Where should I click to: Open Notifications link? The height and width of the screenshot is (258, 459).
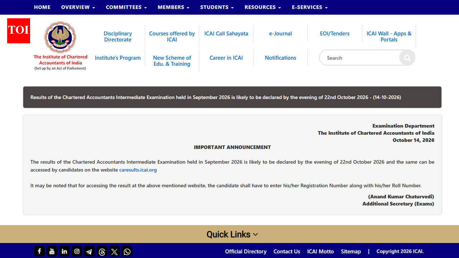280,58
